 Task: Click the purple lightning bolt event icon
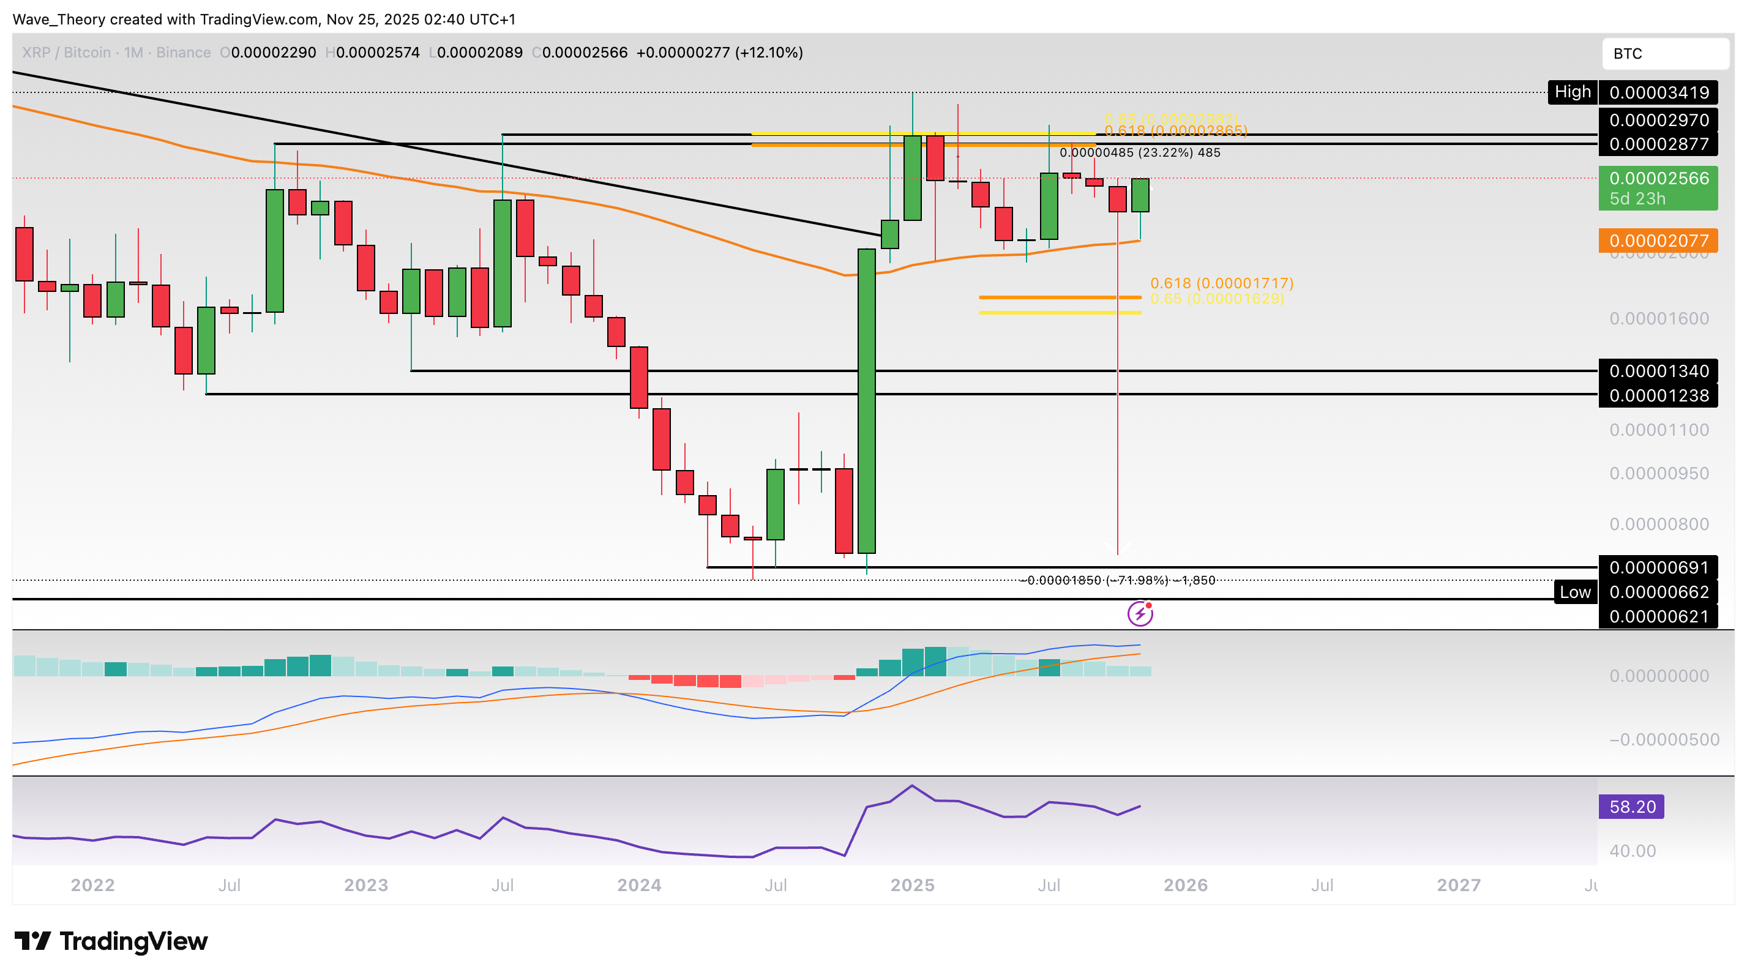coord(1140,614)
